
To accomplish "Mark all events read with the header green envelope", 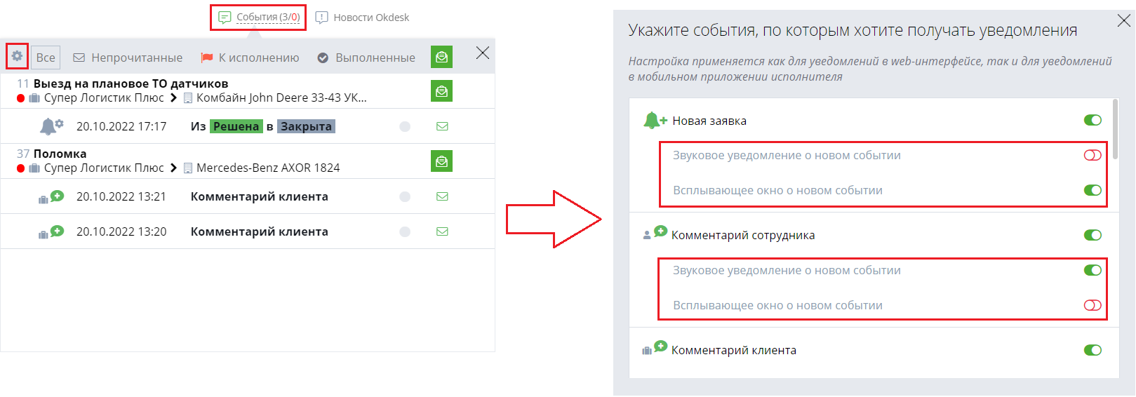I will (441, 57).
